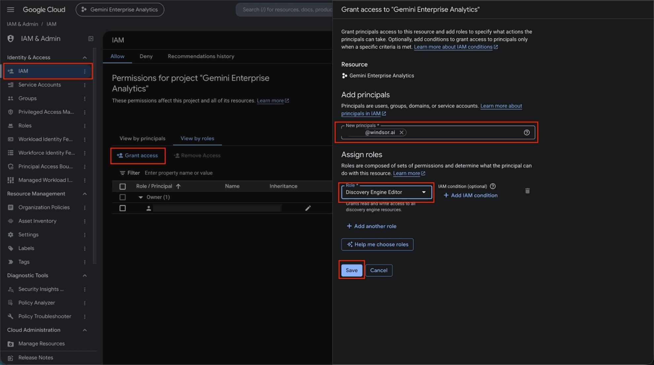Open the Role dropdown showing Discovery Engine Editor
Viewport: 654px width, 365px height.
386,192
